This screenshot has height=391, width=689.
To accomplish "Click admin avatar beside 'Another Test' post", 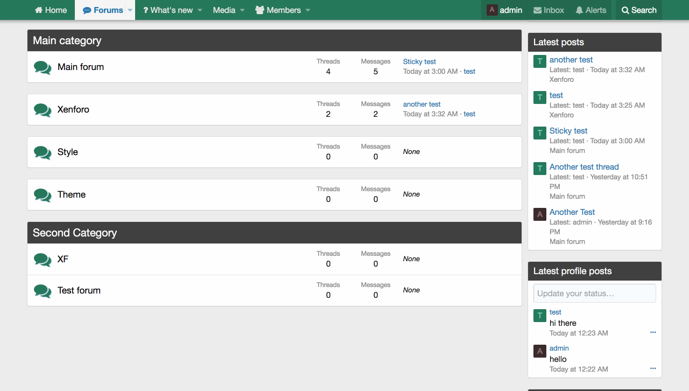I will point(540,214).
